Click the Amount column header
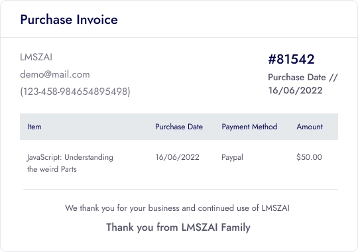358x252 pixels. [x=310, y=127]
